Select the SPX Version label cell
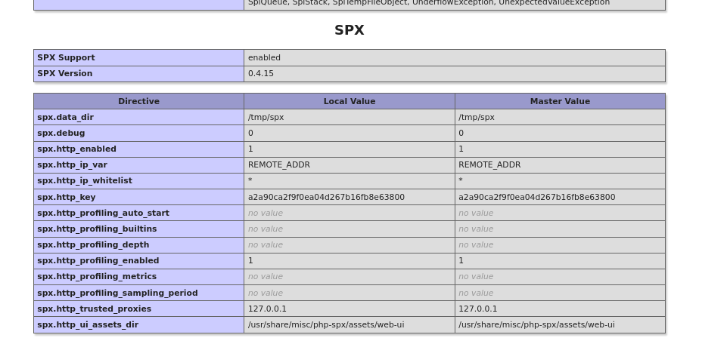Image resolution: width=727 pixels, height=338 pixels. point(138,73)
